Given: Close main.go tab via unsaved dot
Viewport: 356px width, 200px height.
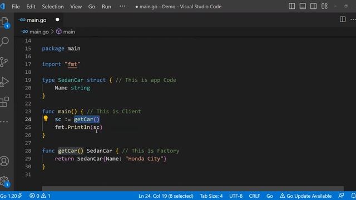Looking at the screenshot, I should tap(57, 20).
